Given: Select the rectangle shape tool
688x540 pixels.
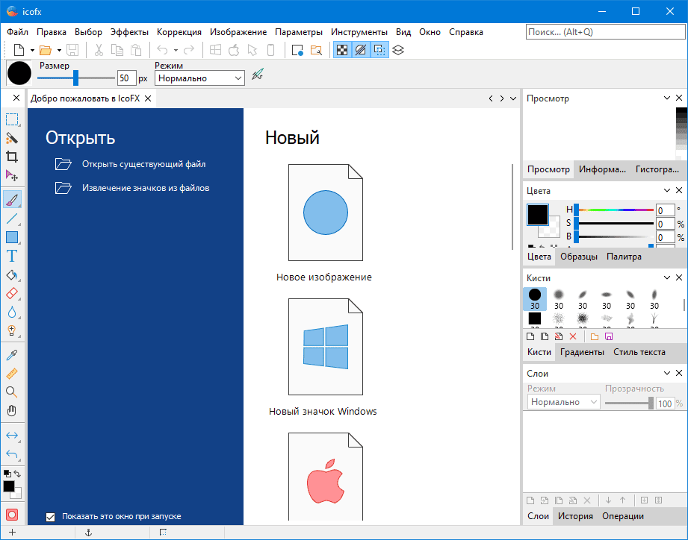Looking at the screenshot, I should (x=12, y=237).
